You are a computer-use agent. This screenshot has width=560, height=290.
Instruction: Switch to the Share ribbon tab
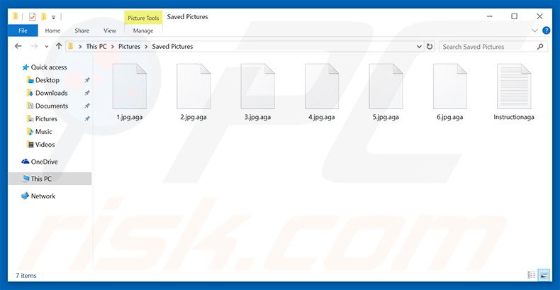click(82, 30)
